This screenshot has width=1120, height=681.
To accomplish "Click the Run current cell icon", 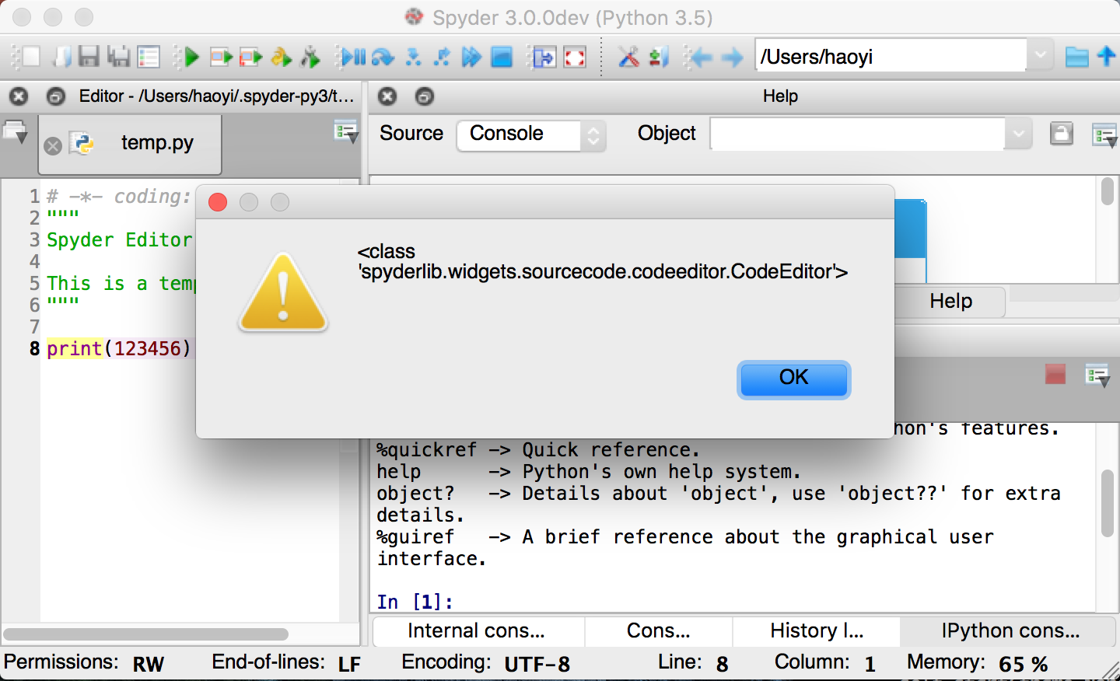I will pyautogui.click(x=222, y=57).
